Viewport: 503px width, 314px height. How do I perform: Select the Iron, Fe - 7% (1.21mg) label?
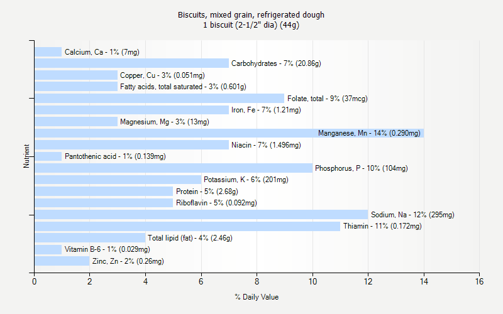[266, 110]
